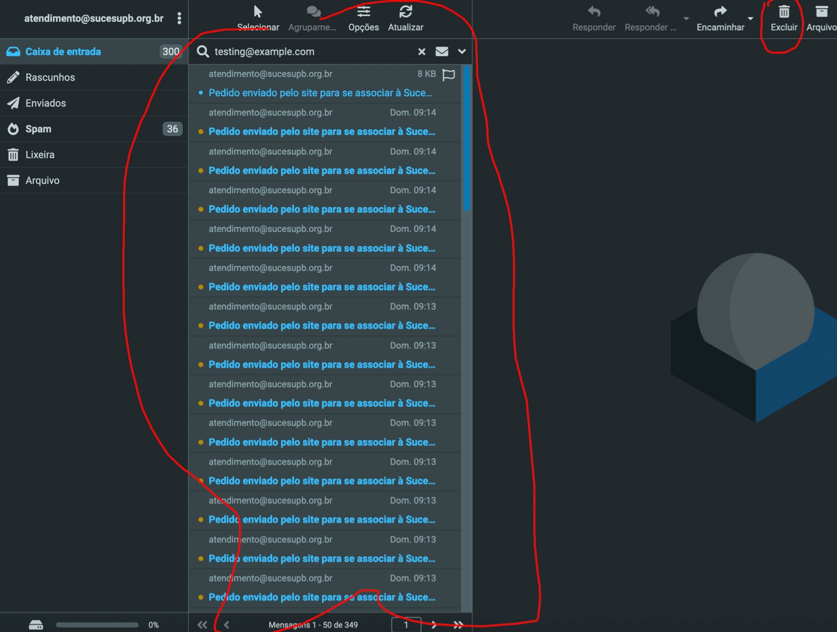Click the Encaminhar forward arrow
Screen dimensions: 837x632
pos(720,11)
